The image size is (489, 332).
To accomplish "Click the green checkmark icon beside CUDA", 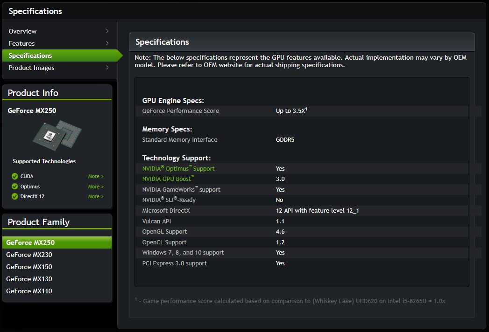I will pyautogui.click(x=14, y=176).
